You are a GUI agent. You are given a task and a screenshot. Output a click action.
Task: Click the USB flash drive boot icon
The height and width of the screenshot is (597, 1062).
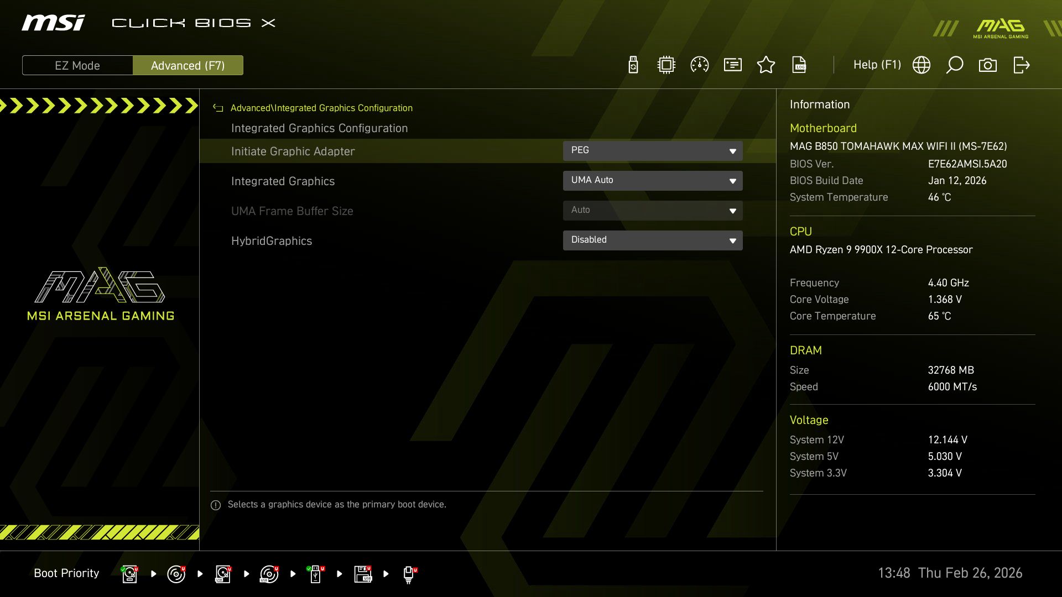(316, 574)
